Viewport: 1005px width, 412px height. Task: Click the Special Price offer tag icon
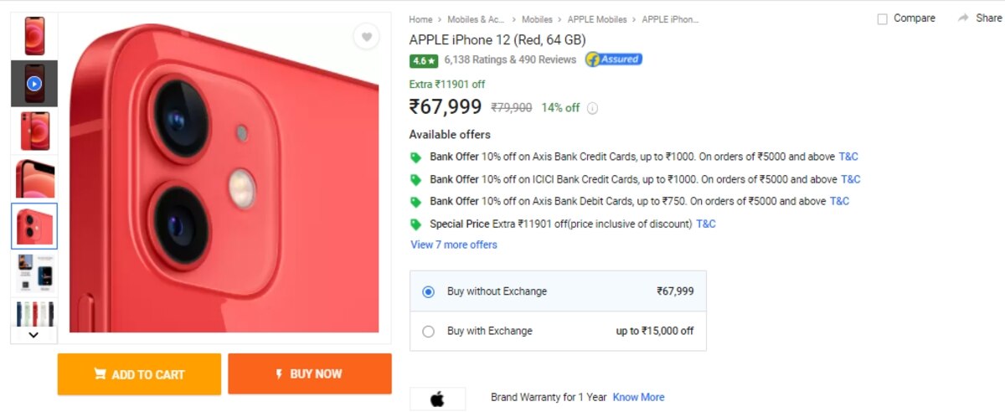415,224
